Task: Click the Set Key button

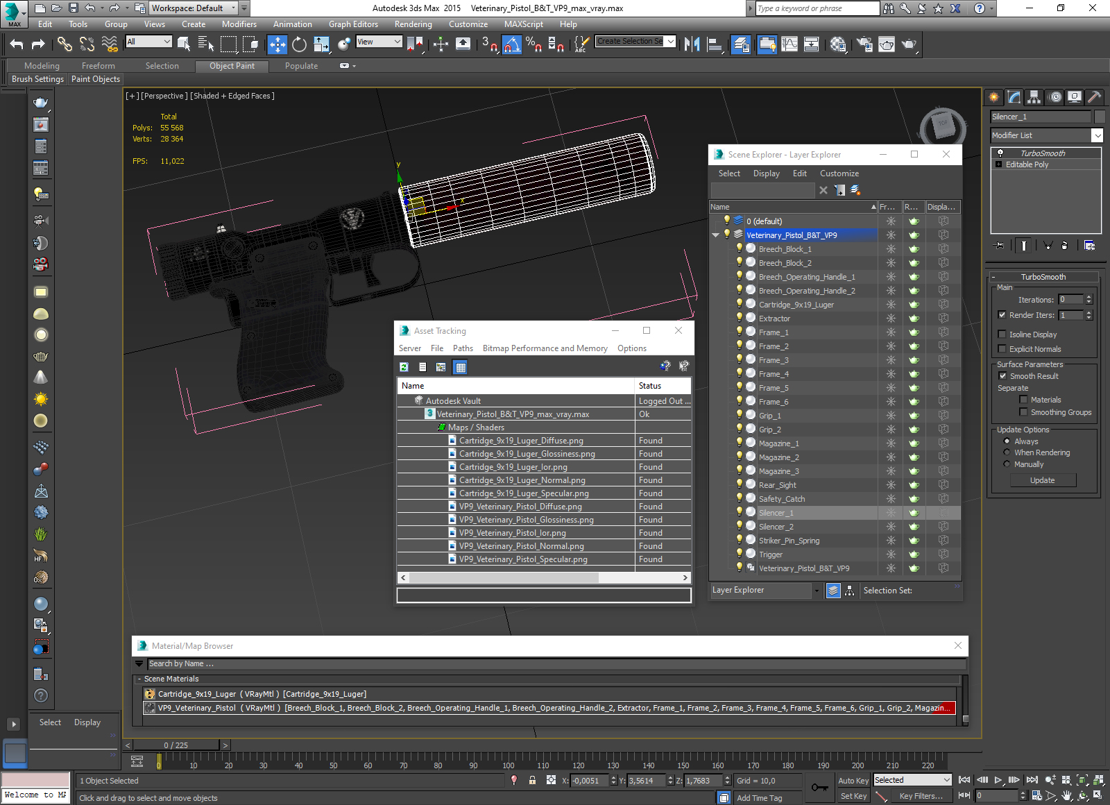Action: tap(853, 796)
